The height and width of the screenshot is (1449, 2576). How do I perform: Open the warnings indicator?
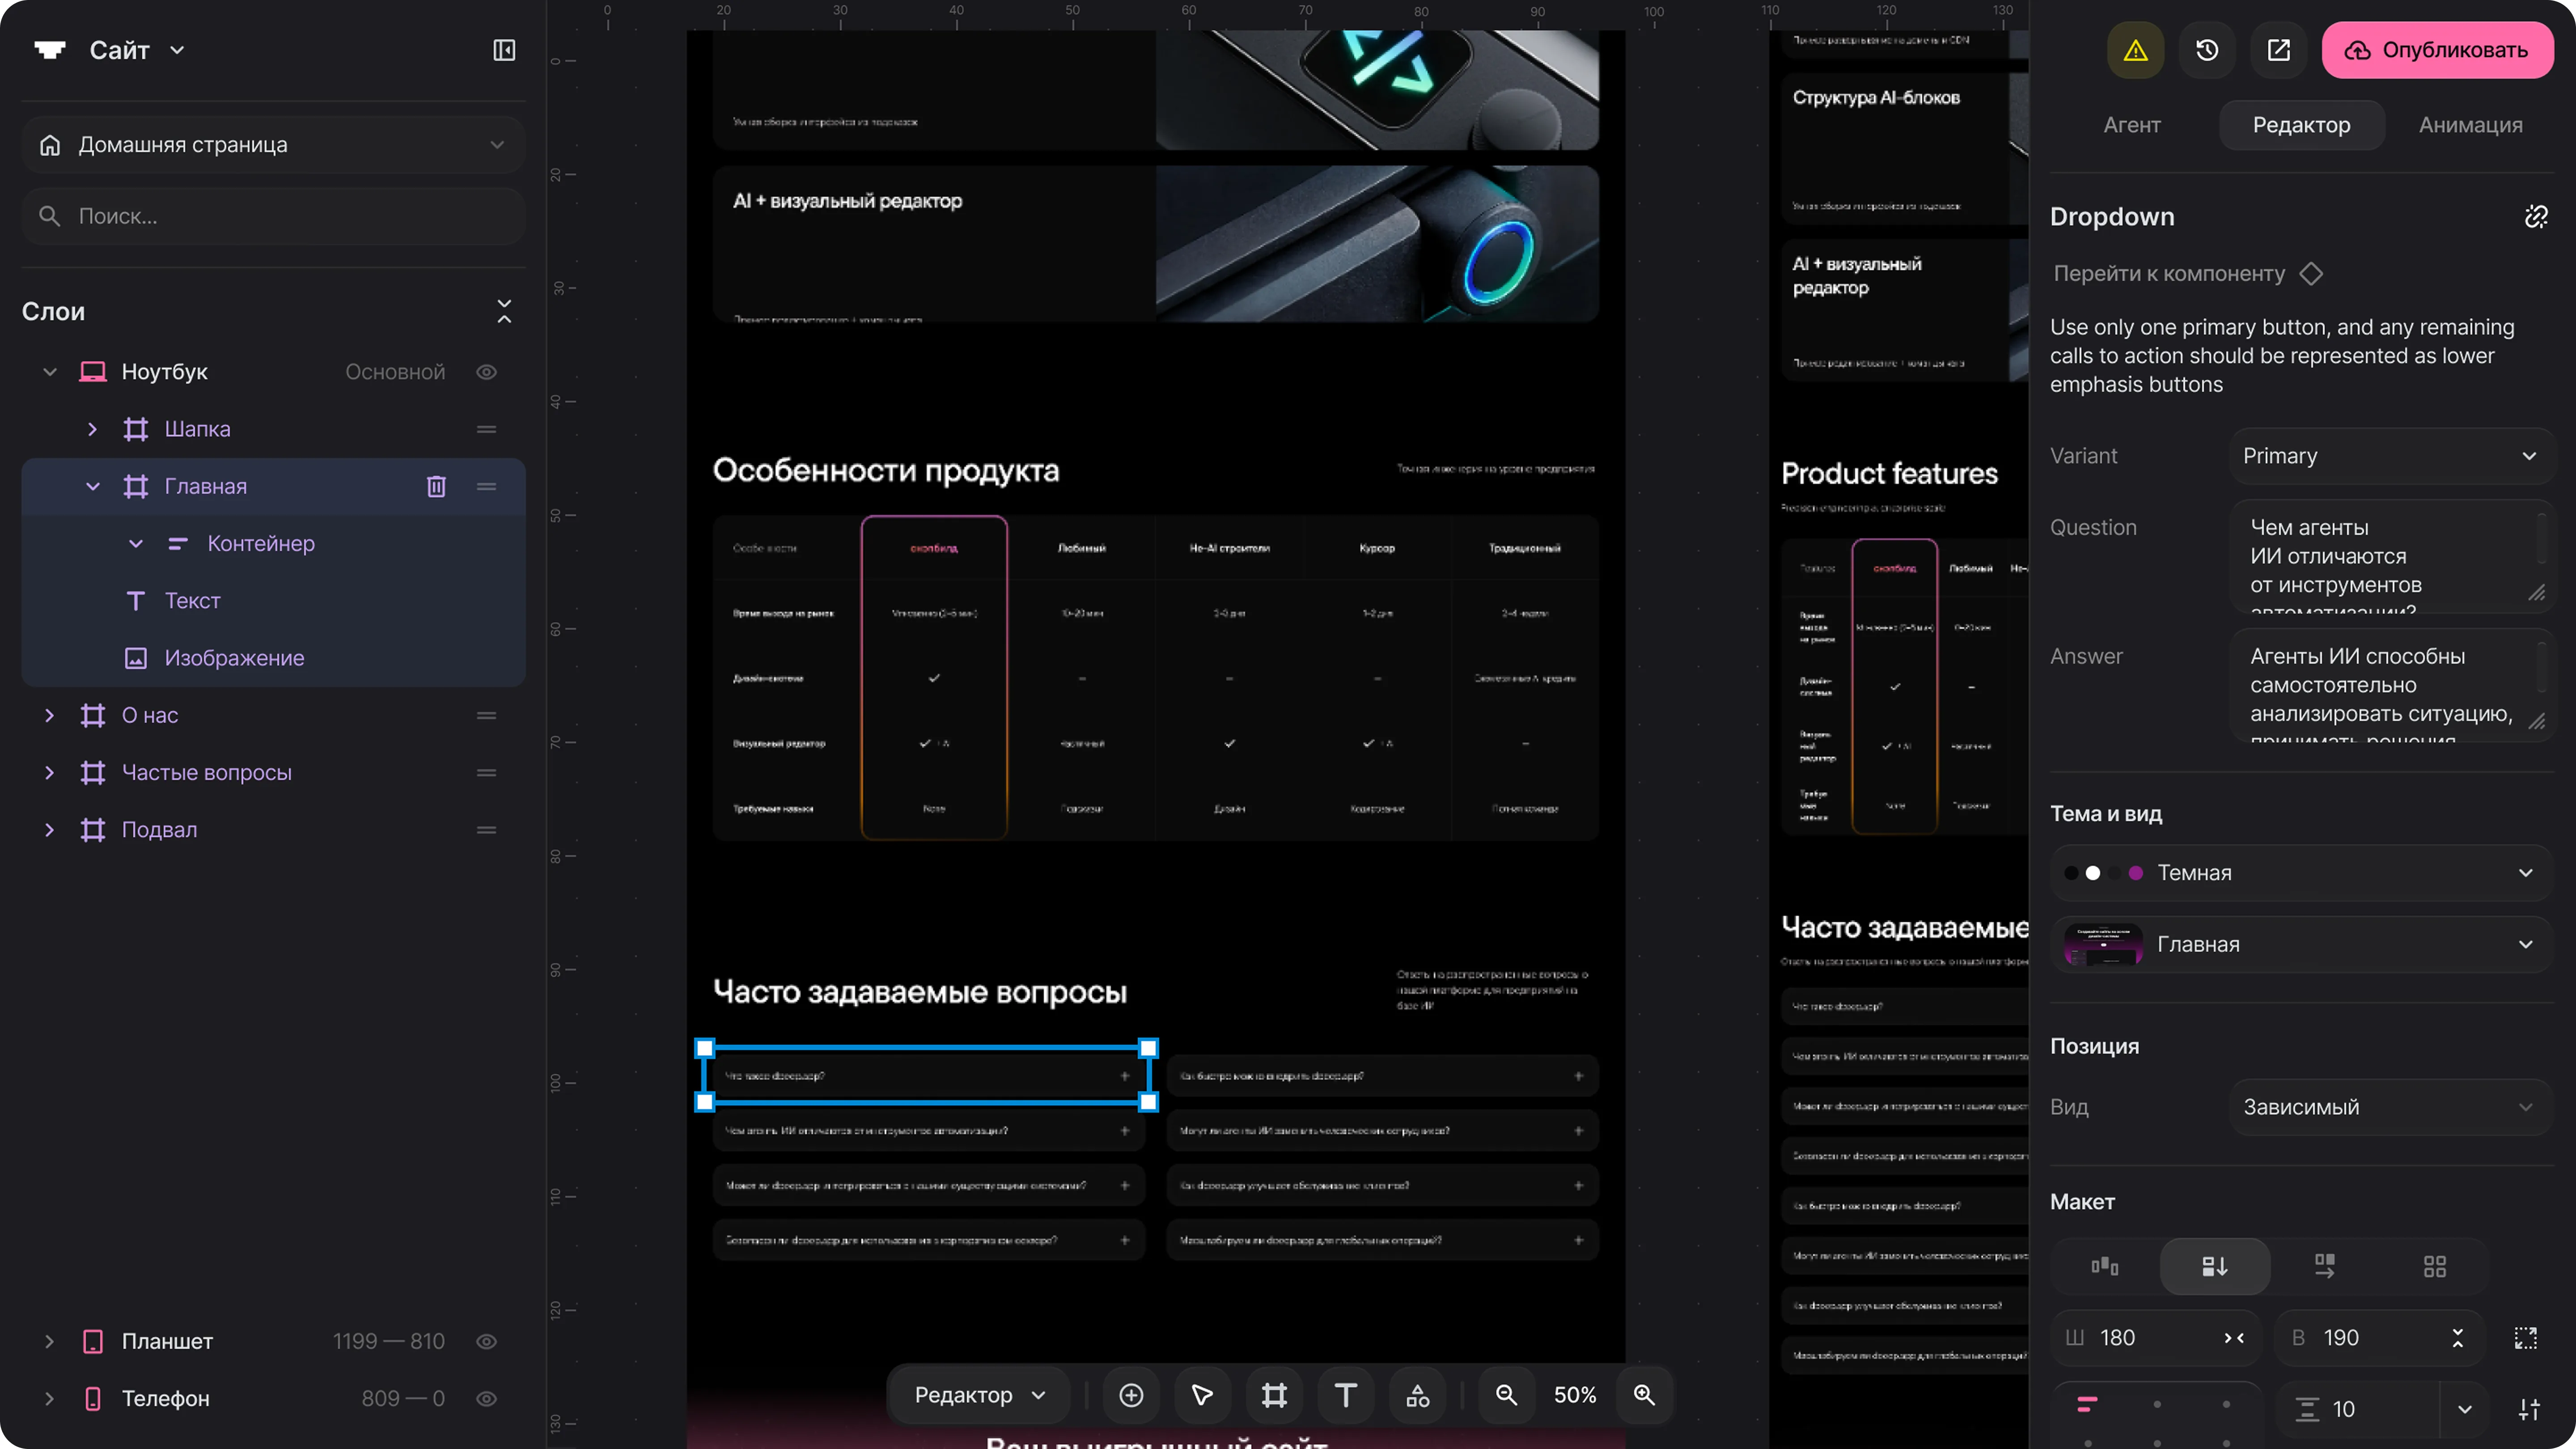pyautogui.click(x=2135, y=50)
